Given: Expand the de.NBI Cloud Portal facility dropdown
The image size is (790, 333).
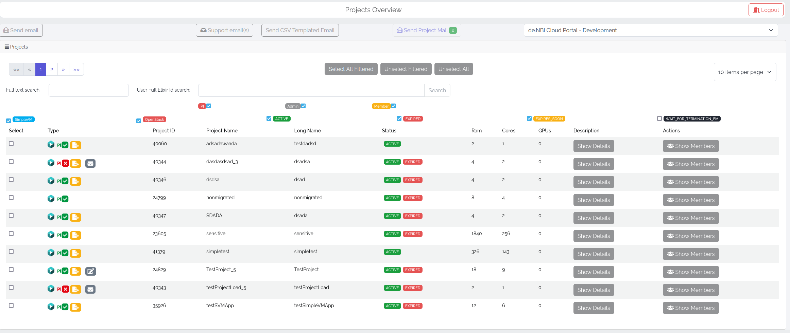Looking at the screenshot, I should point(650,30).
